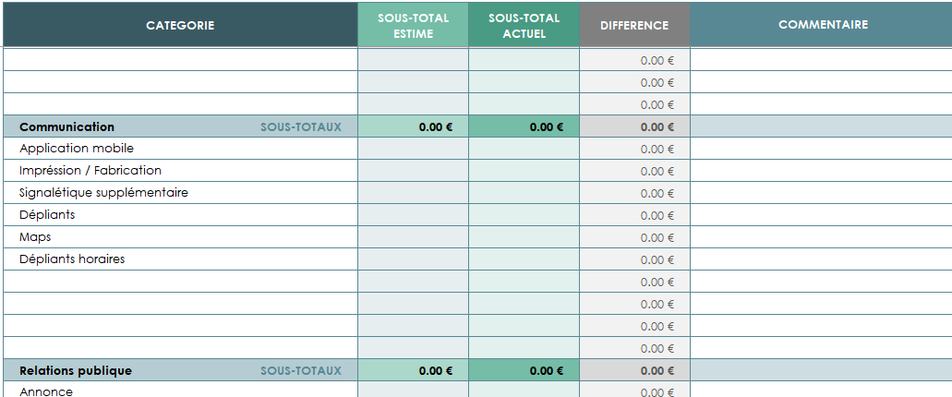
Task: Select Communication's estimated subtotal total cell
Action: click(x=413, y=126)
